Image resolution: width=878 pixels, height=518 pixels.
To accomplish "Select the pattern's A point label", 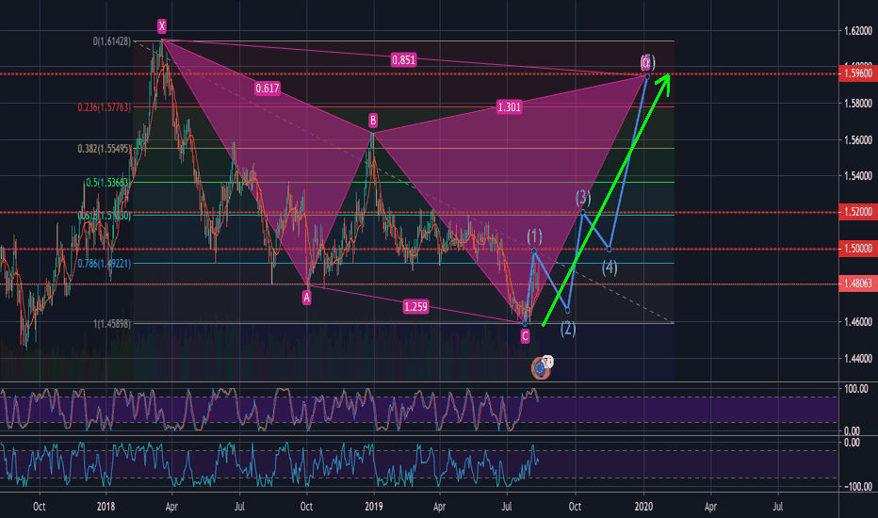I will pos(306,298).
